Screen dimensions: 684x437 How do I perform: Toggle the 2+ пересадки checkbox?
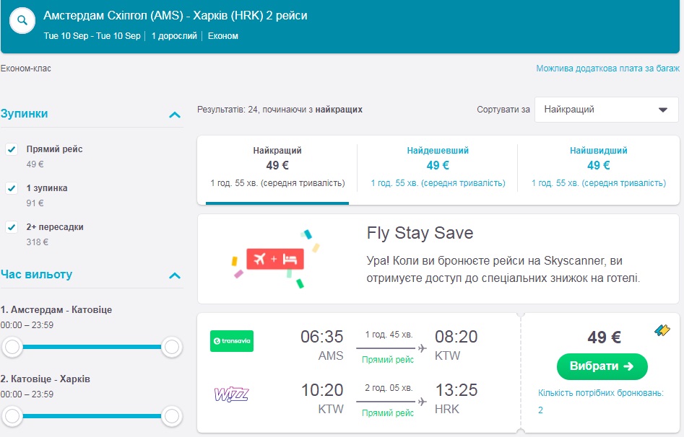tap(12, 227)
